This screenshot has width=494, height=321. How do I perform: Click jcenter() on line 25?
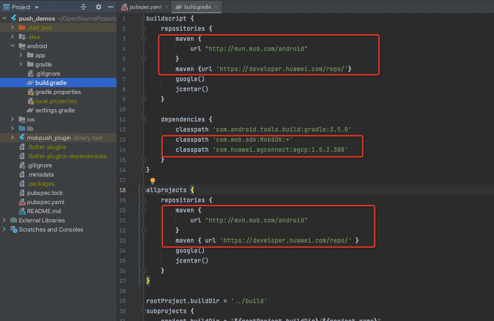pyautogui.click(x=192, y=260)
